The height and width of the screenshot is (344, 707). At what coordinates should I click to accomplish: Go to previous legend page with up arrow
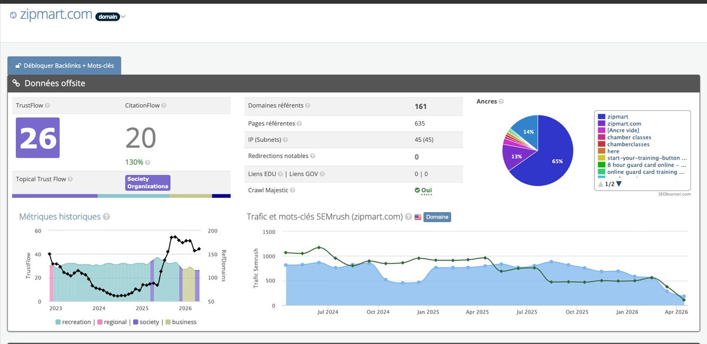click(600, 184)
